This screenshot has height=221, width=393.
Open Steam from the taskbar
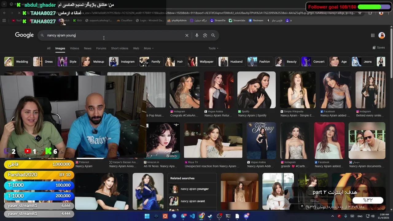210,216
